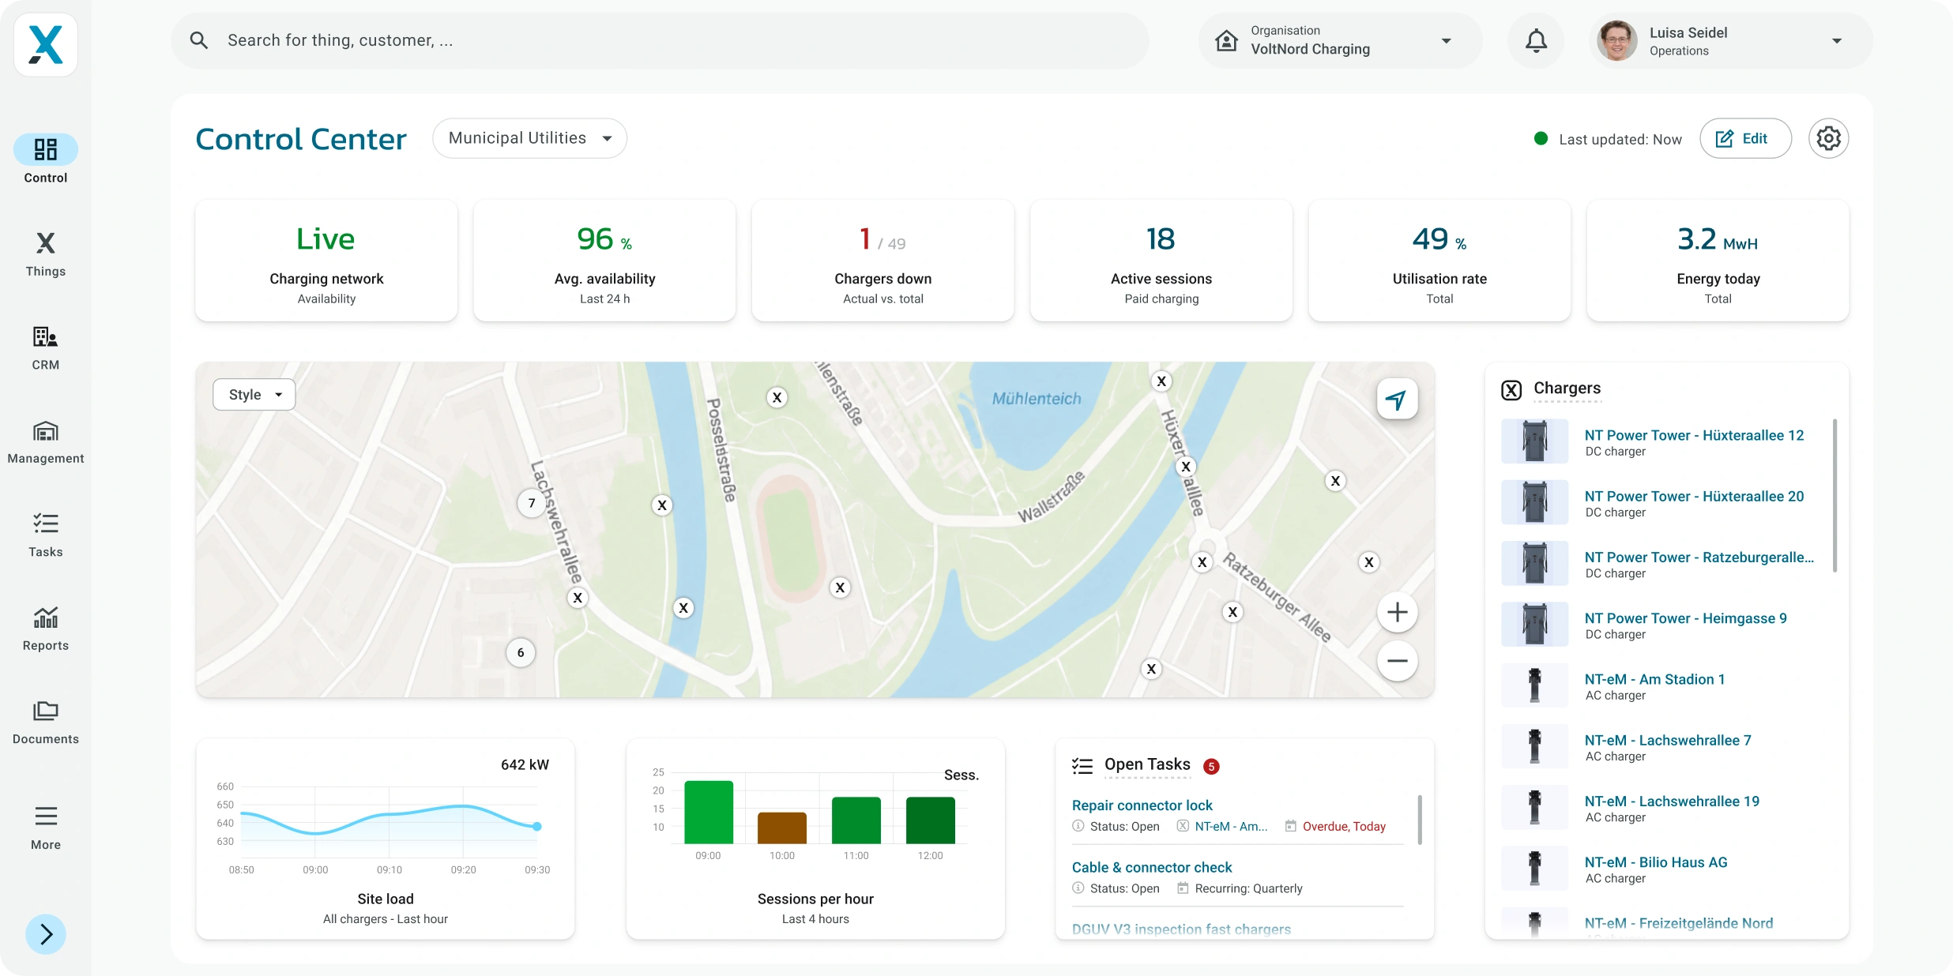Click the 09:00 sessions bar
This screenshot has width=1953, height=976.
point(709,812)
